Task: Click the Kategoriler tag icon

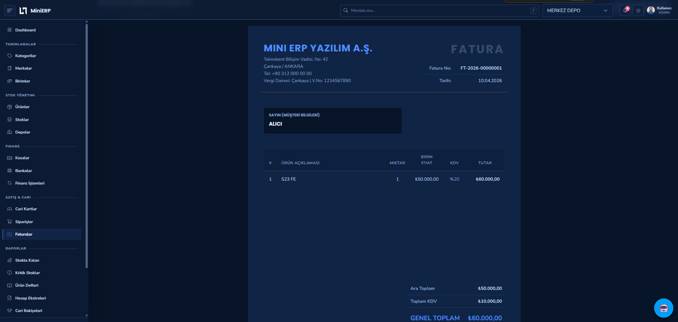Action: pos(10,56)
